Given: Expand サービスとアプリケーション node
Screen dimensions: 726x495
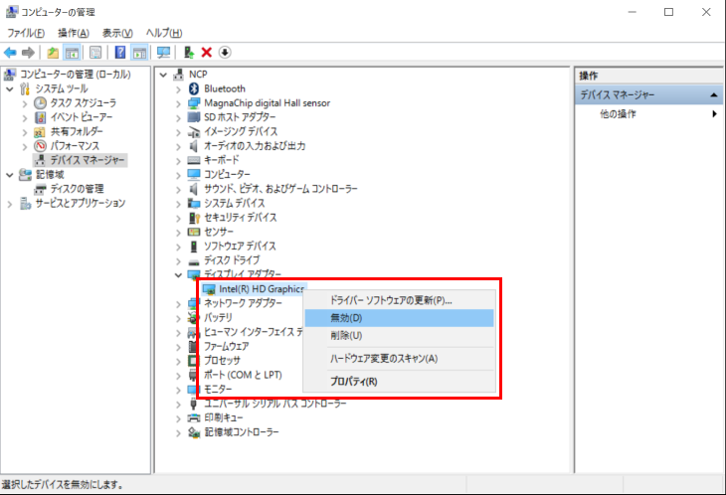Looking at the screenshot, I should [x=10, y=204].
